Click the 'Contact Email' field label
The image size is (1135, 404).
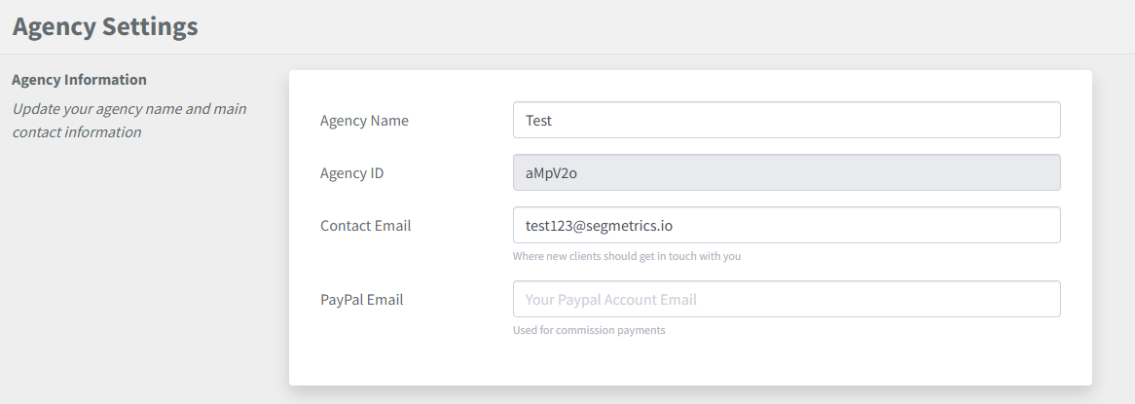[x=365, y=226]
